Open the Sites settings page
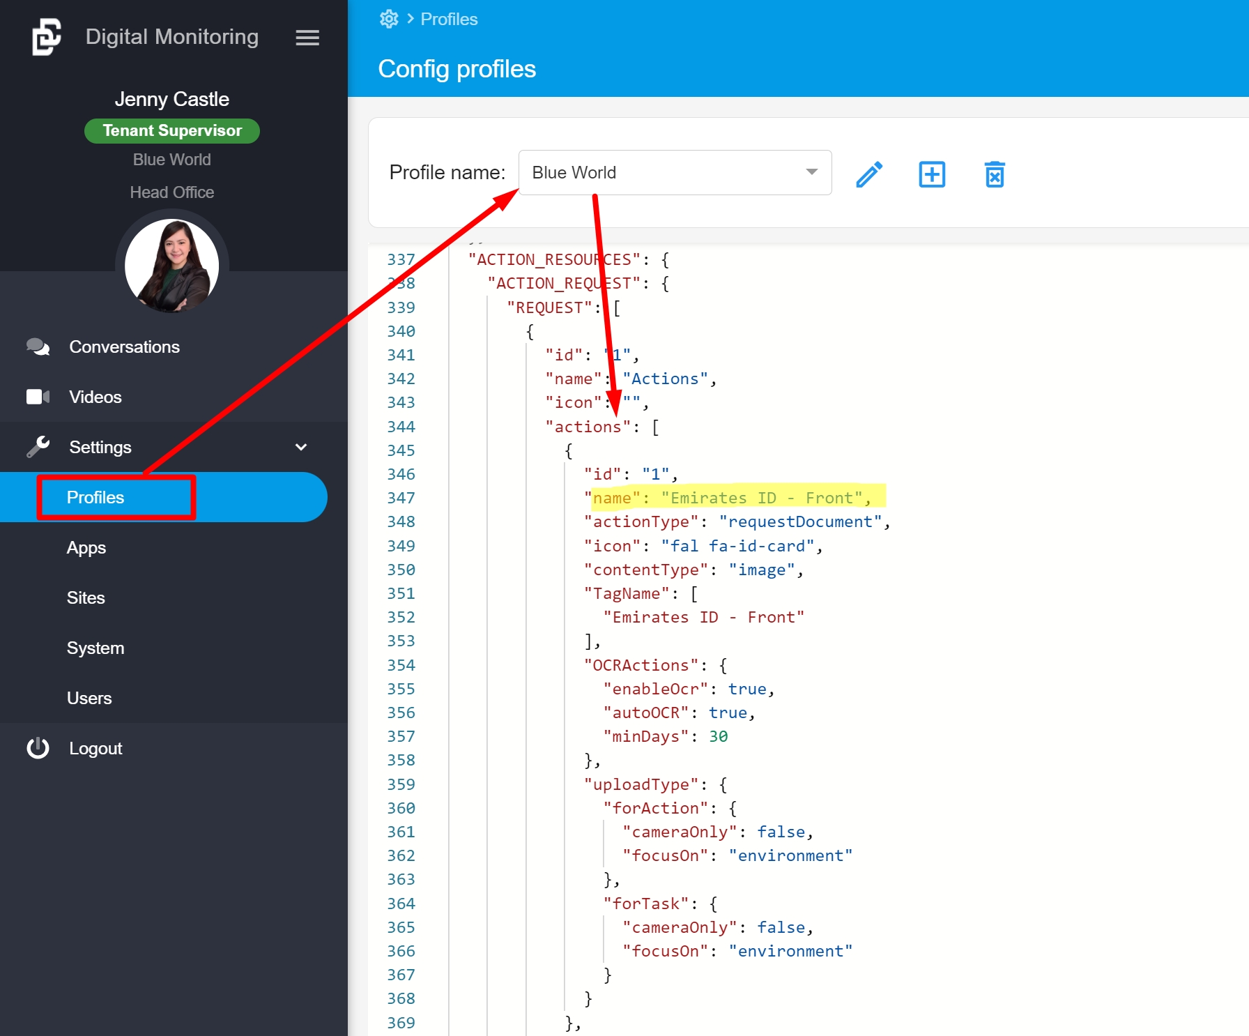Image resolution: width=1249 pixels, height=1036 pixels. pos(86,597)
